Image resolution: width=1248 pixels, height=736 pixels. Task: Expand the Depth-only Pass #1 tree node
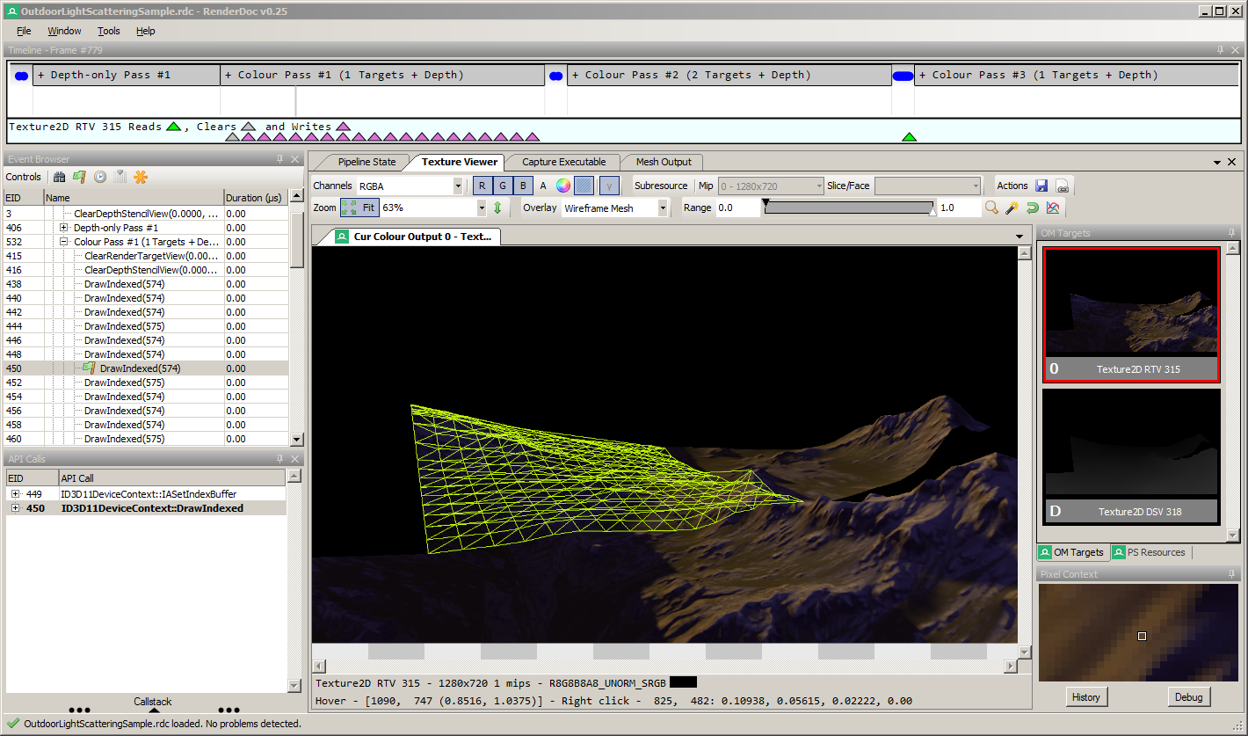(63, 228)
